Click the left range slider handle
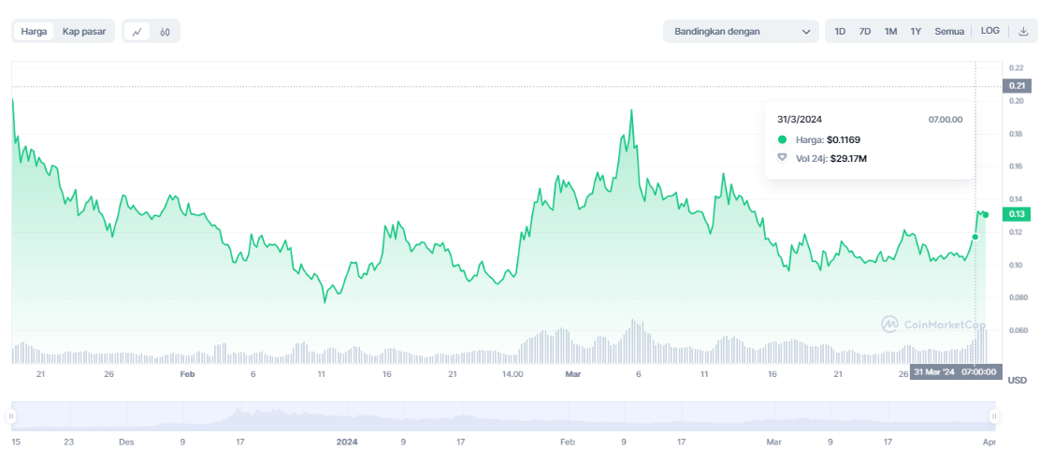 coord(12,415)
